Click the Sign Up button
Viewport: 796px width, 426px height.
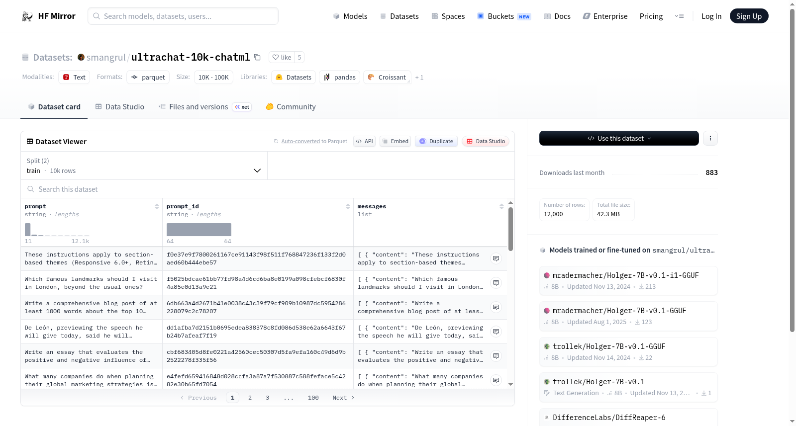click(x=749, y=16)
